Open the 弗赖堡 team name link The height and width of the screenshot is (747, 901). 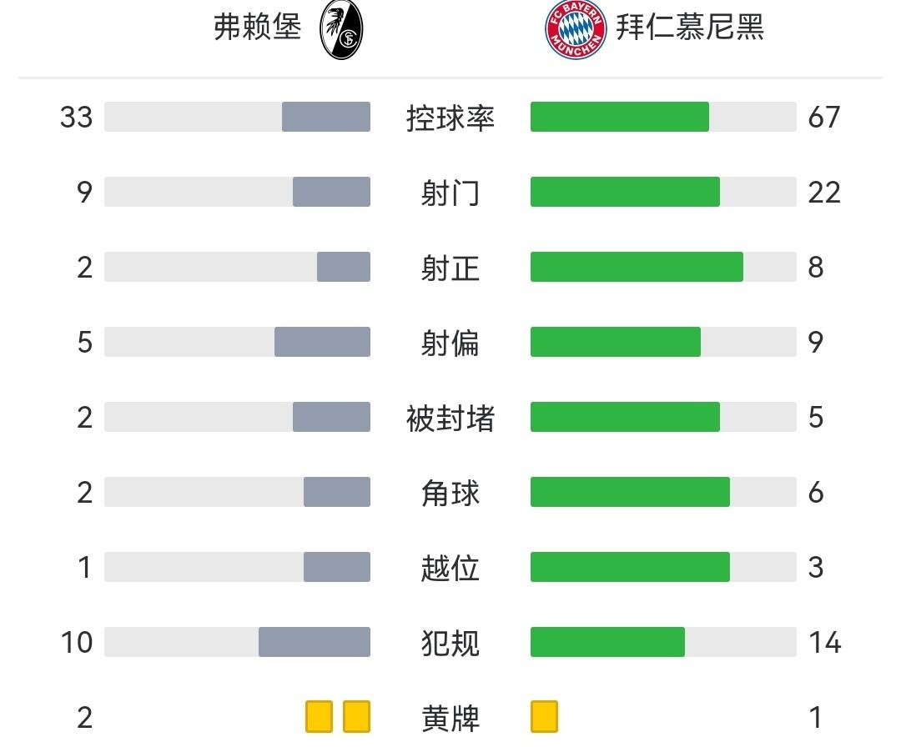coord(257,28)
